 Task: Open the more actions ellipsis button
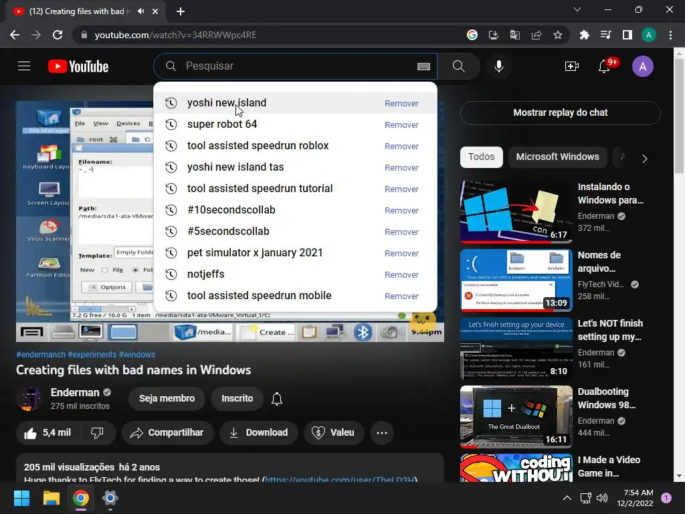382,433
